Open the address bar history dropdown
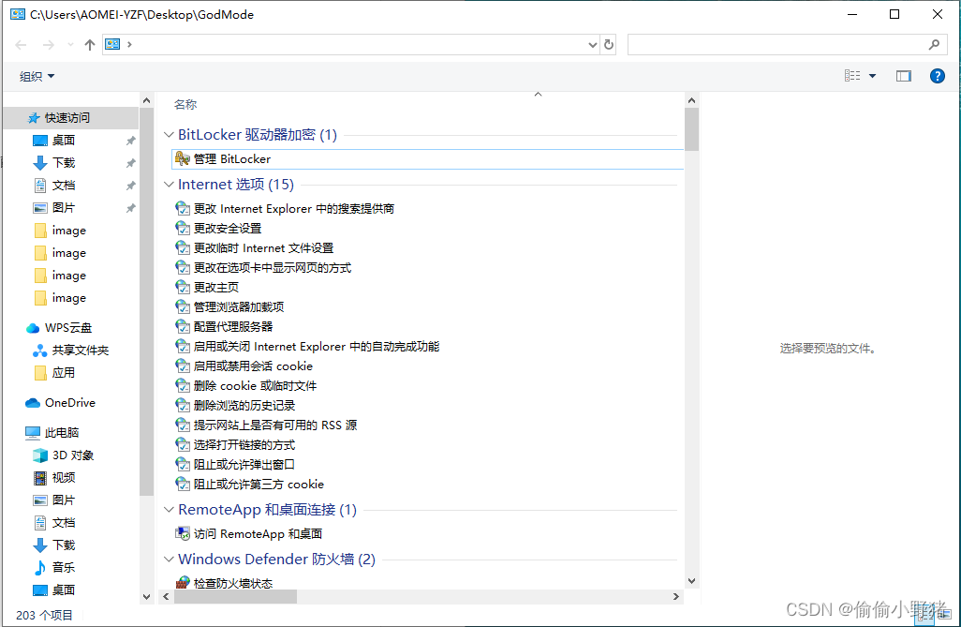 point(592,44)
